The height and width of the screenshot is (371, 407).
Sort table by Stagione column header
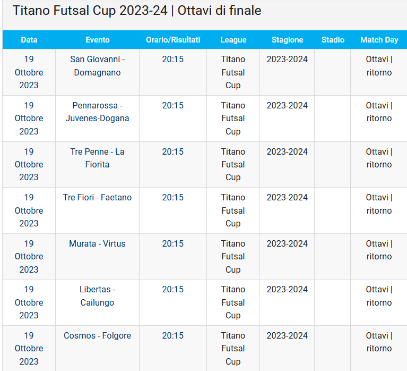[287, 40]
